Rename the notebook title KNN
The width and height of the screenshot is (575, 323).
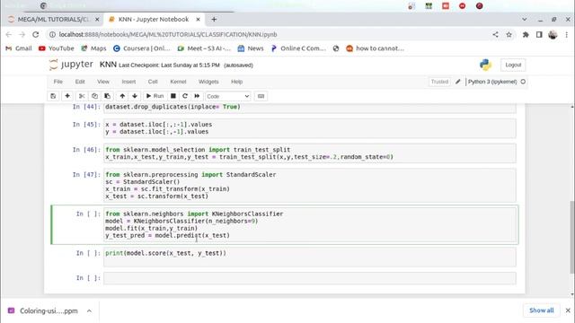tap(108, 65)
